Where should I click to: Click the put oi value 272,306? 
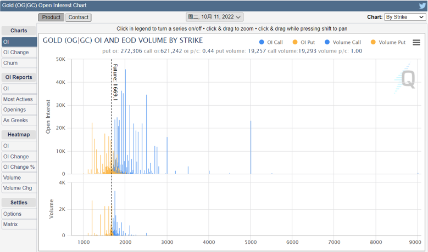tap(131, 51)
